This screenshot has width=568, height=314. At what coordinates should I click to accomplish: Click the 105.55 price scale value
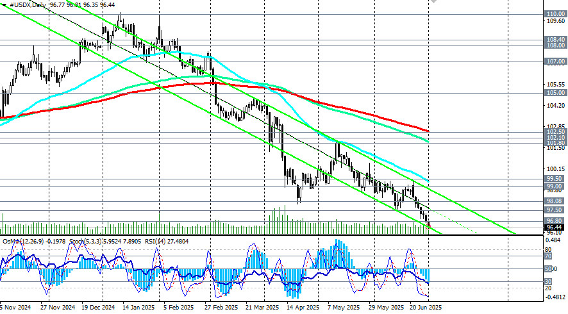click(x=556, y=85)
